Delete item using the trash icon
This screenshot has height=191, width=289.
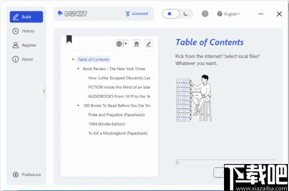click(137, 44)
